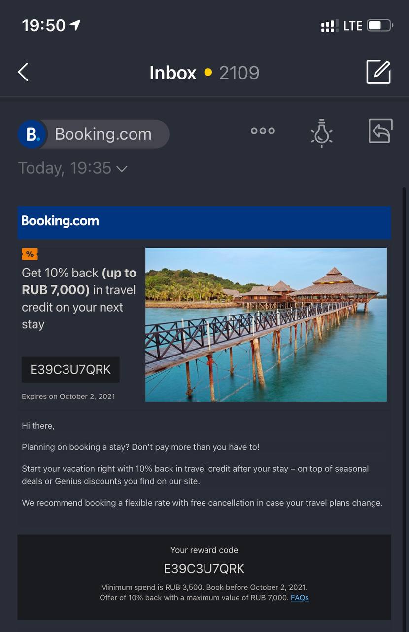Tap the orange percent coupon badge
The image size is (409, 632).
[30, 254]
